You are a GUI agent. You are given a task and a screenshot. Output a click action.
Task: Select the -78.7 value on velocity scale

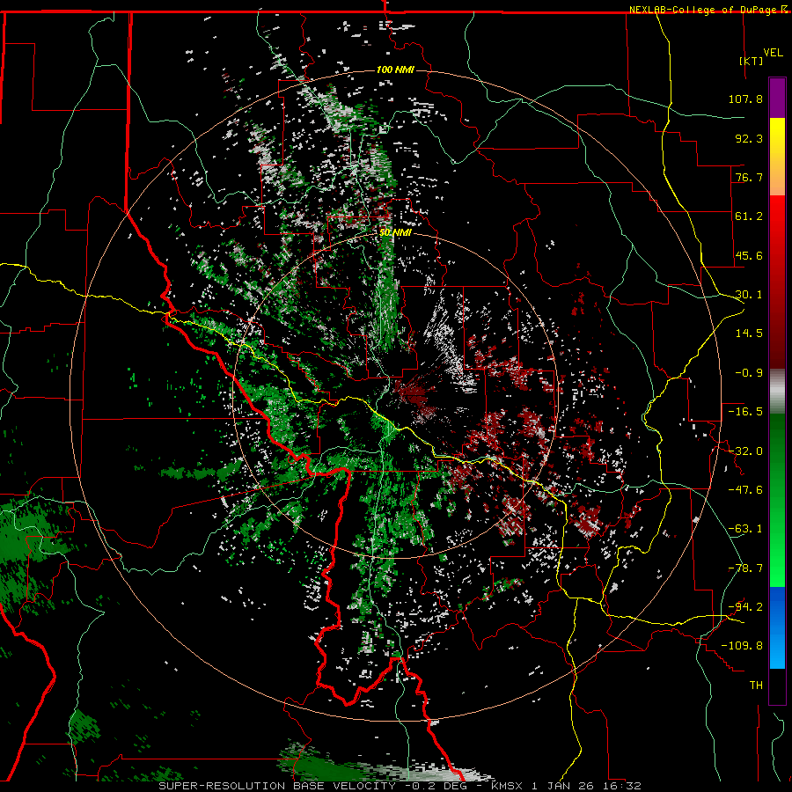[x=745, y=568]
